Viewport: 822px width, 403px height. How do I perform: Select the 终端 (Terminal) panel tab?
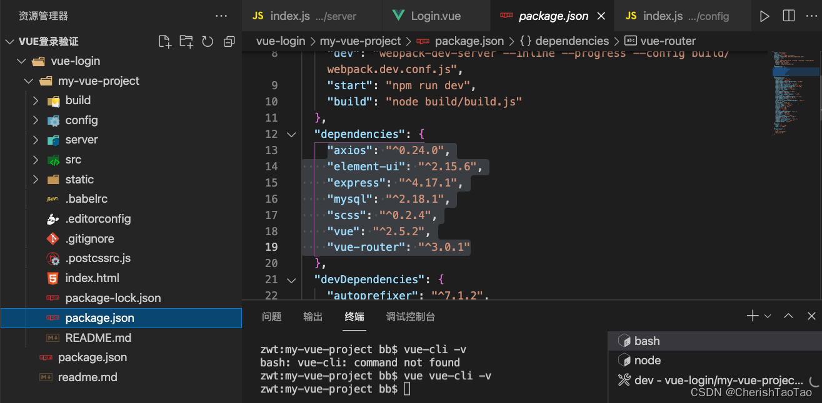point(354,316)
